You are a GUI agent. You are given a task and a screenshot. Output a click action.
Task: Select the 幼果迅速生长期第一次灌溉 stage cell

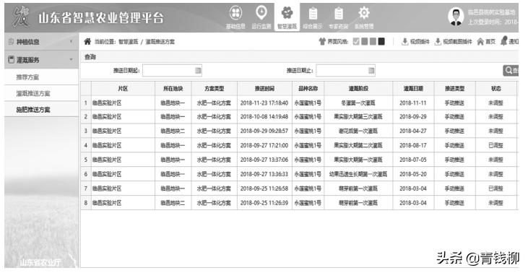(x=358, y=174)
